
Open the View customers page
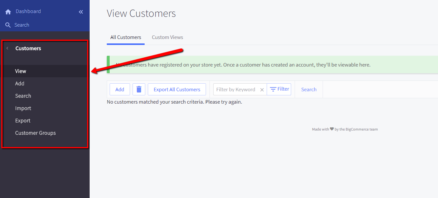pyautogui.click(x=20, y=71)
